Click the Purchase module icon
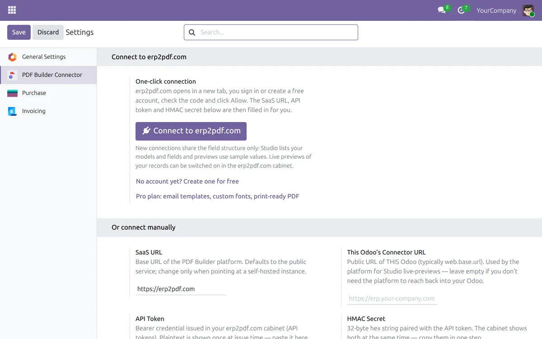 (x=13, y=93)
